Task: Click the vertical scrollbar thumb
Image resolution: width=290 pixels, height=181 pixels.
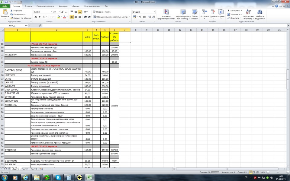Action: pyautogui.click(x=288, y=79)
